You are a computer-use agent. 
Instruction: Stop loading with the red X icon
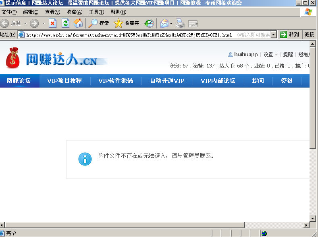(53, 23)
